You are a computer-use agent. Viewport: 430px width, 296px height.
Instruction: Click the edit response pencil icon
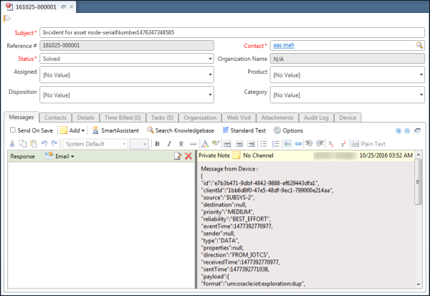click(x=178, y=156)
